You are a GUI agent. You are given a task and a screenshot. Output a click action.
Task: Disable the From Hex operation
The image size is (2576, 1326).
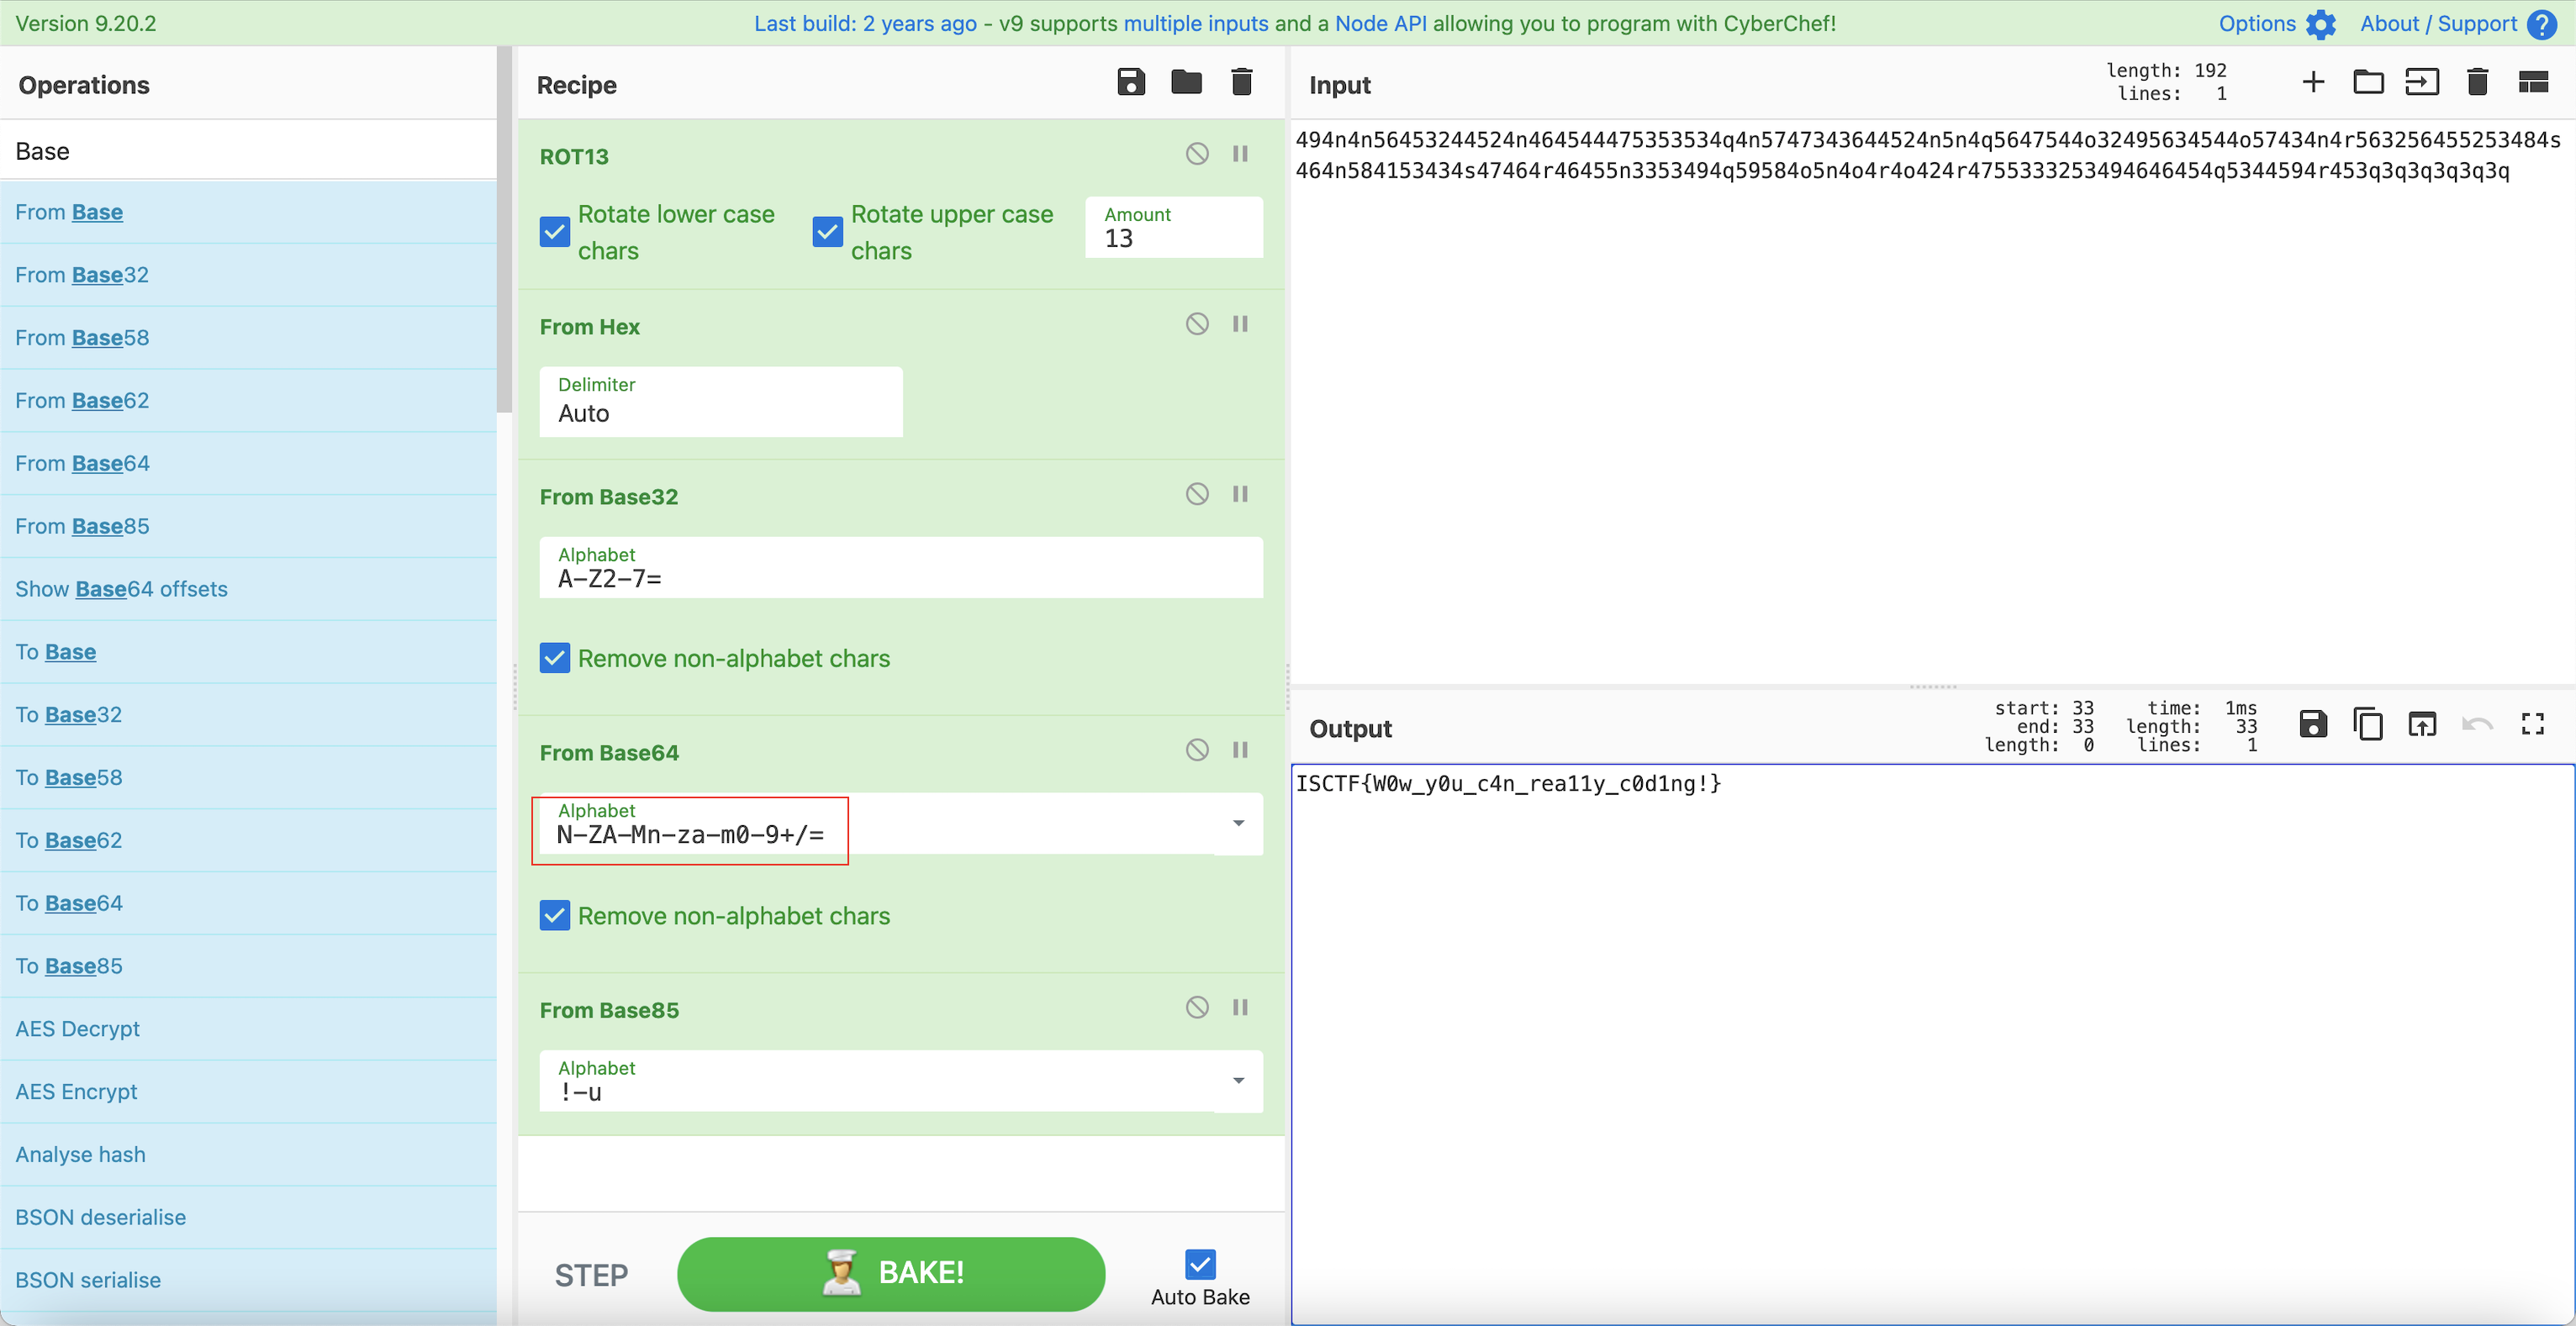click(1197, 324)
